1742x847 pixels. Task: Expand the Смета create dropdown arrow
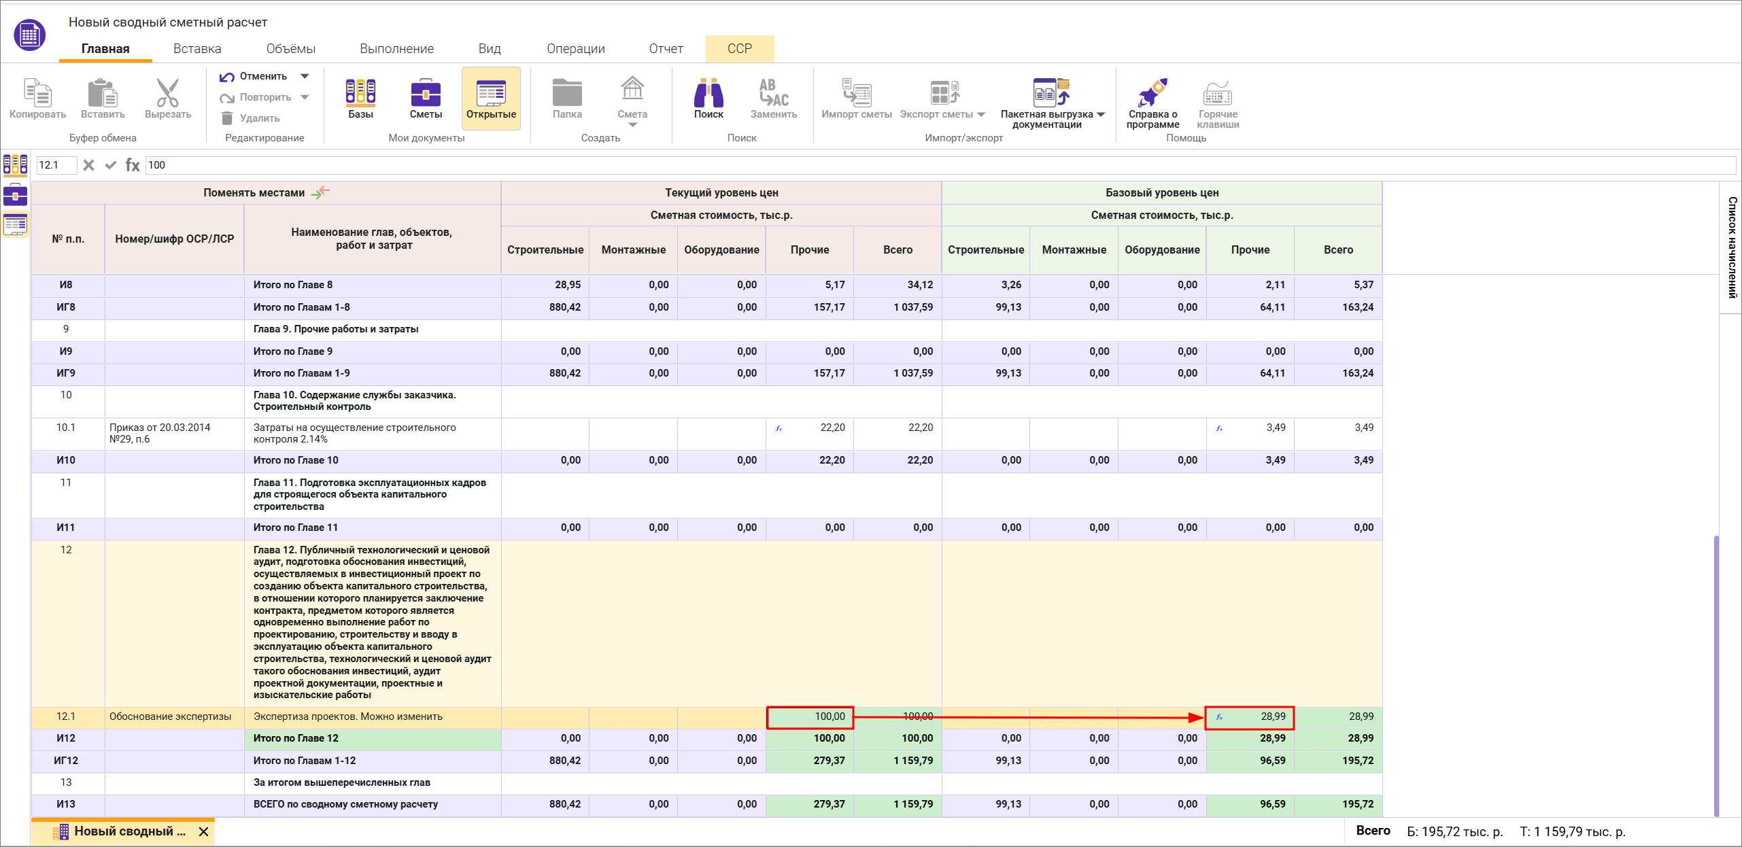632,125
